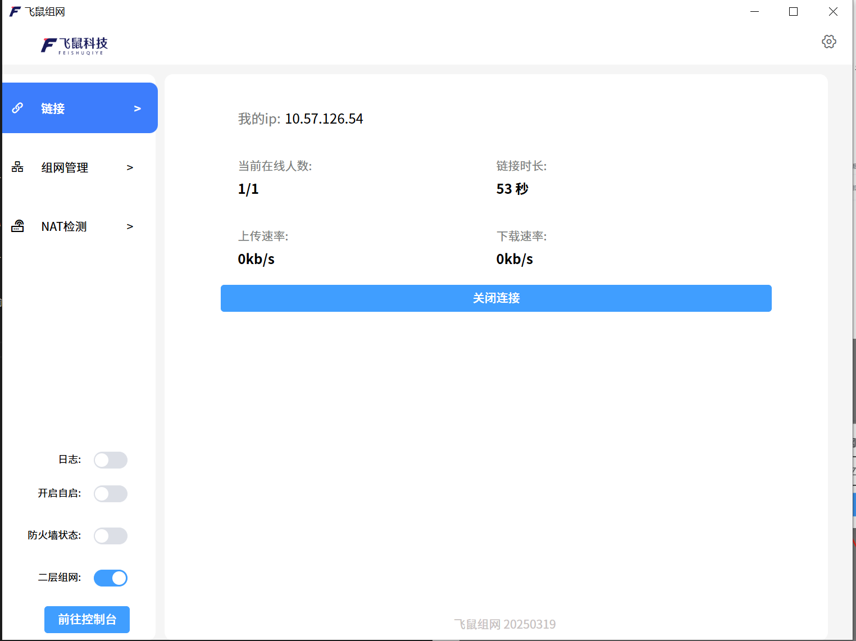
Task: Switch to the NAT检测 menu item
Action: [64, 226]
